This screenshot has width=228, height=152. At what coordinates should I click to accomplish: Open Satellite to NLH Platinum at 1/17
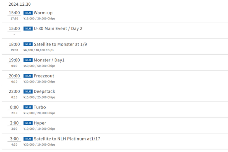[x=67, y=138]
